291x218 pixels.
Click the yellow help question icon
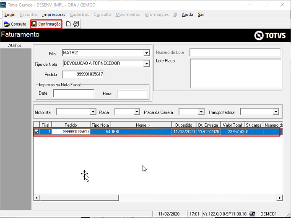(x=76, y=24)
